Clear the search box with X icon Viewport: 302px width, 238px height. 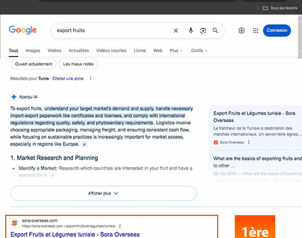click(x=176, y=30)
